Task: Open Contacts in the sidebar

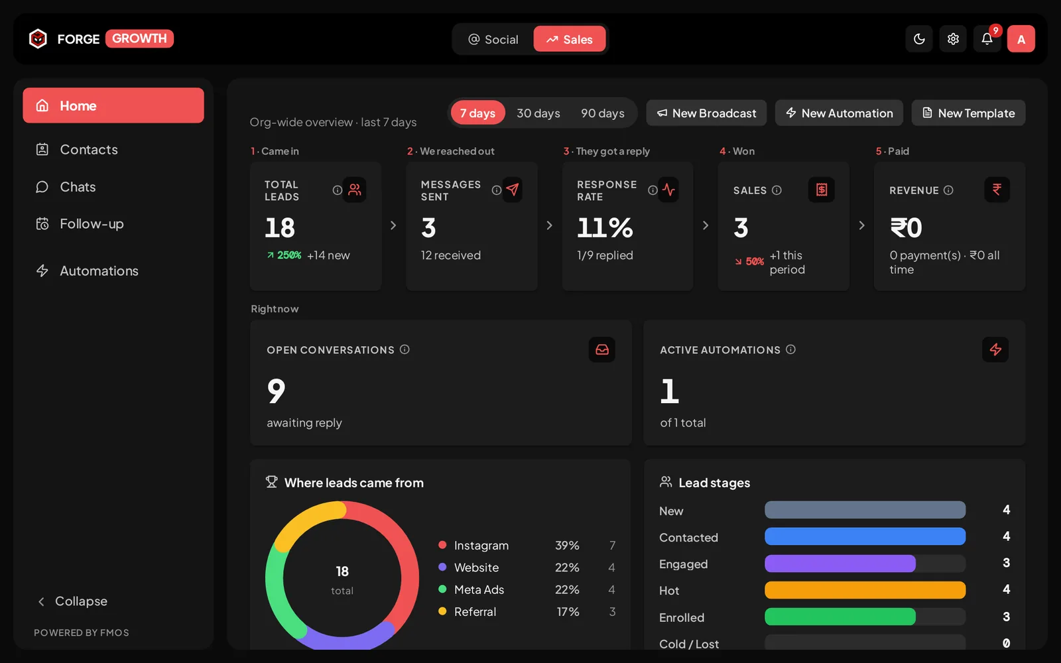Action: [x=113, y=149]
